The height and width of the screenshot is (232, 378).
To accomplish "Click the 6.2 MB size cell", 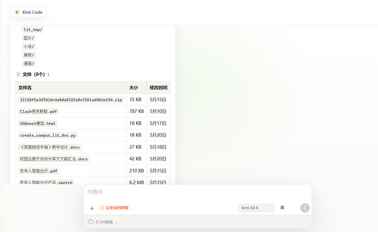I will coord(136,182).
